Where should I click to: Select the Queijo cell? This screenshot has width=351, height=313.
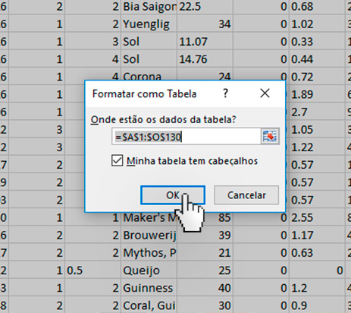149,270
